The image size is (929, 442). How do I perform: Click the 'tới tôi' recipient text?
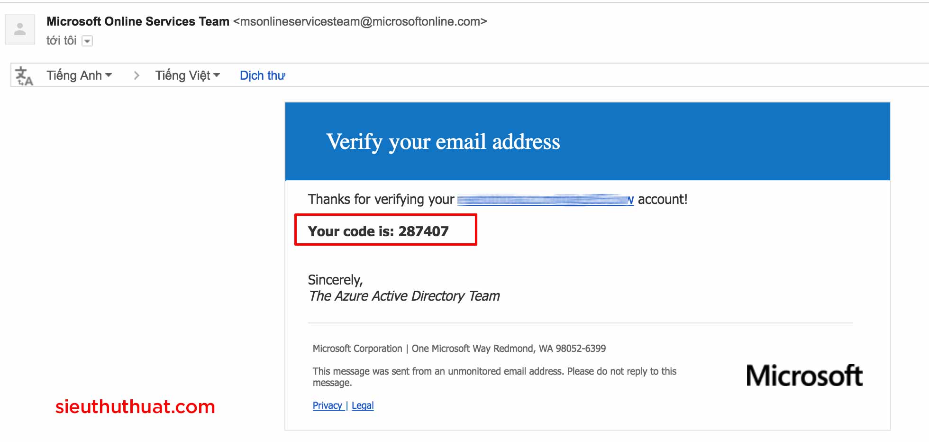click(x=61, y=41)
